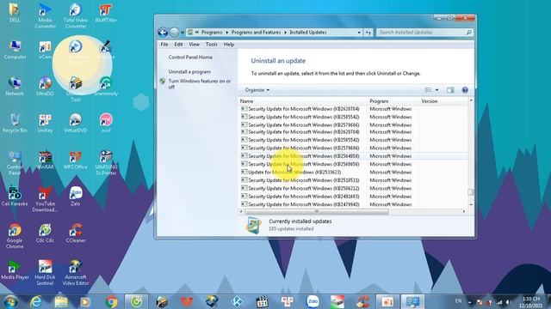This screenshot has height=309, width=551.
Task: Open the DELL folder on the desktop
Action: pos(15,13)
